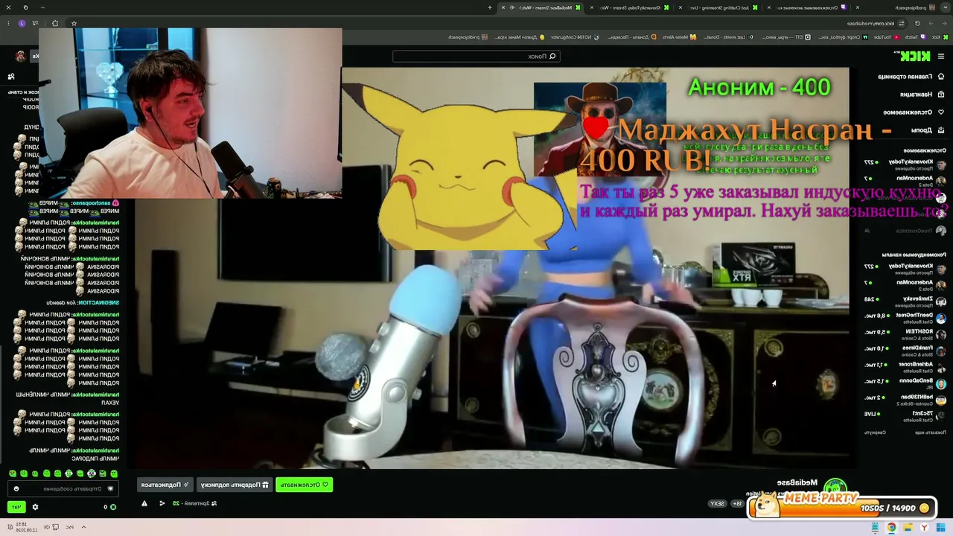Viewport: 953px width, 536px height.
Task: Click the green Чат send button
Action: point(16,507)
